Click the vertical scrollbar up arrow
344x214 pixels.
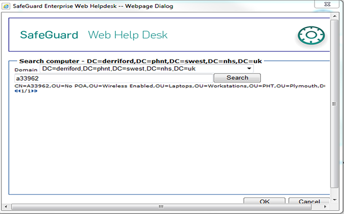(335, 16)
